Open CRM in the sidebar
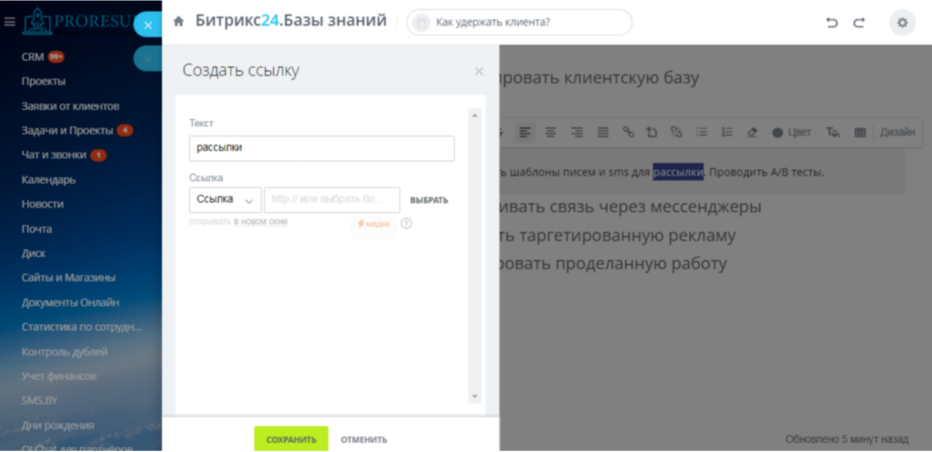This screenshot has height=452, width=932. [x=33, y=57]
